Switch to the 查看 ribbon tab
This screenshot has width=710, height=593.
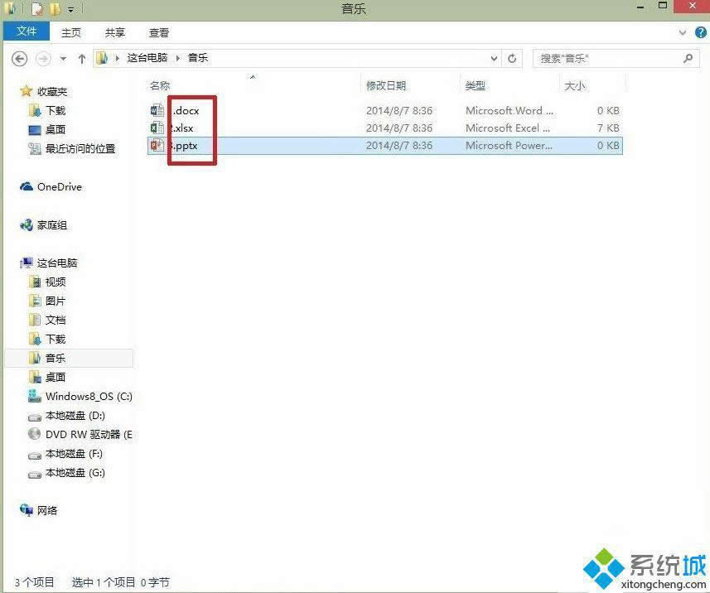coord(158,32)
